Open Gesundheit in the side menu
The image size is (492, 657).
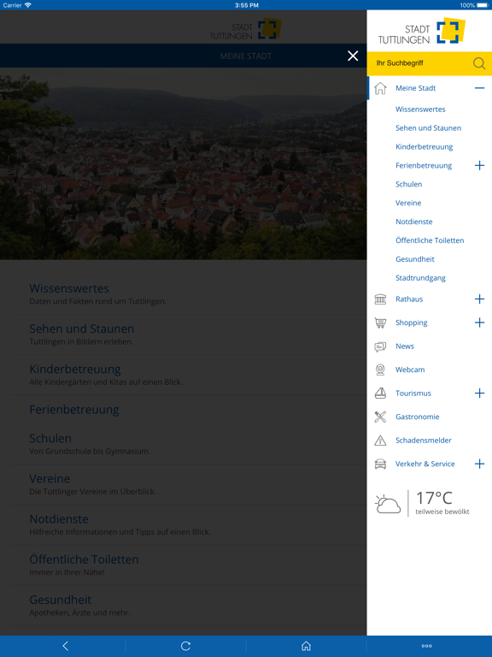click(414, 259)
